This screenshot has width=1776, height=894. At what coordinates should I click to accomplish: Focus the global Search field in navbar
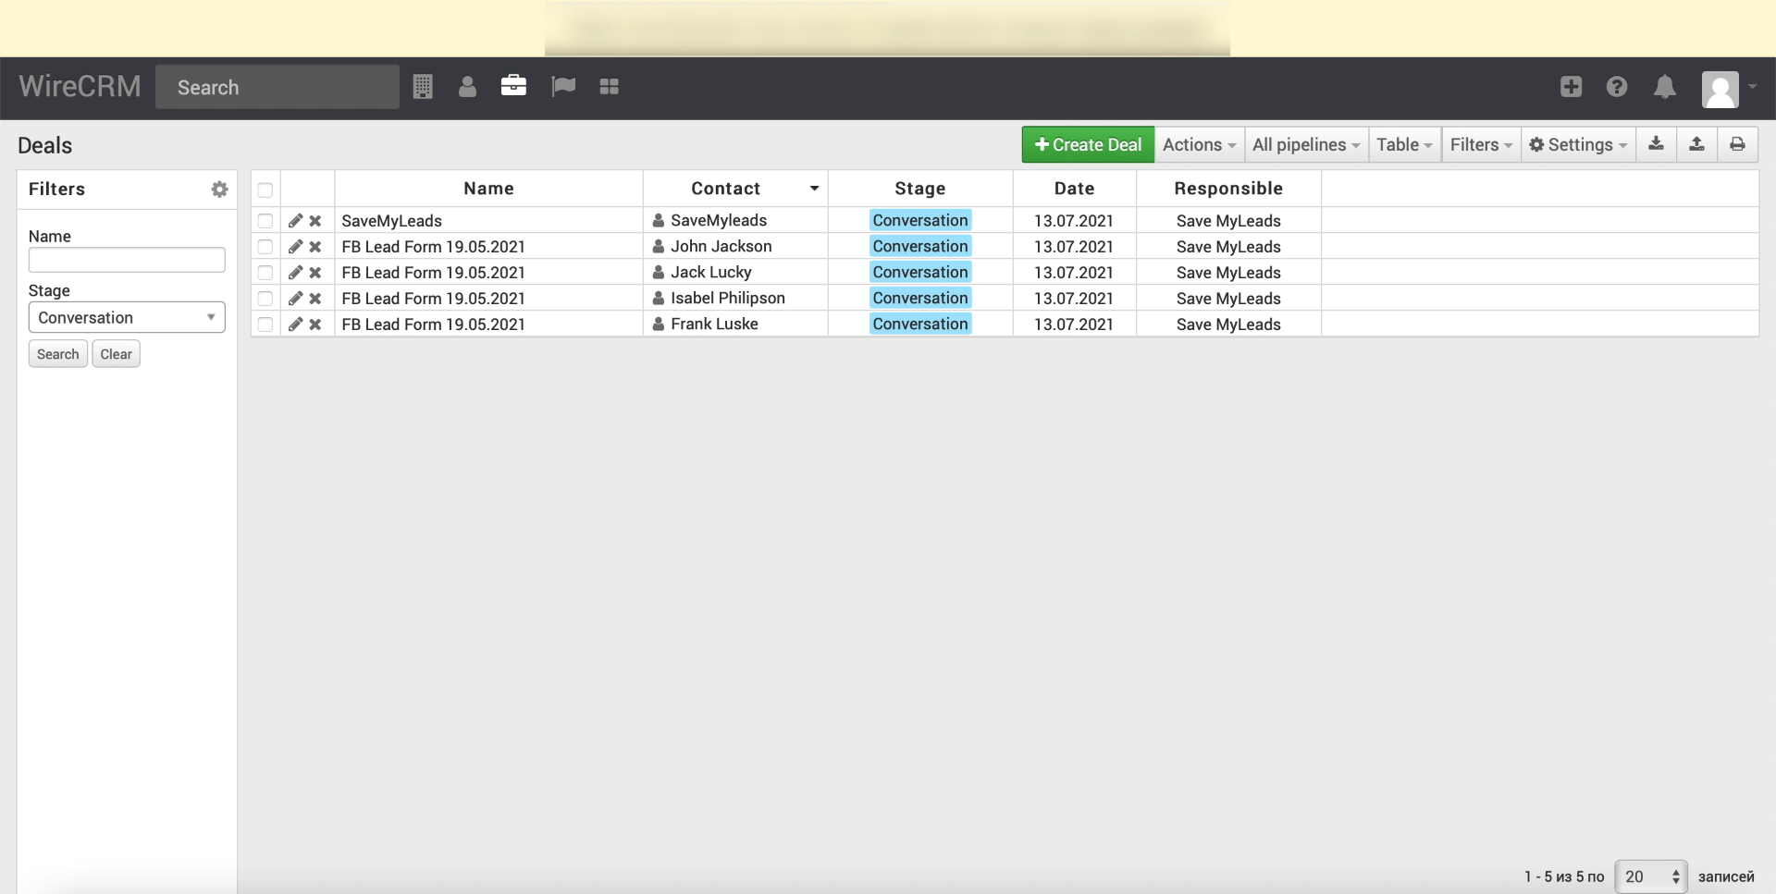277,87
